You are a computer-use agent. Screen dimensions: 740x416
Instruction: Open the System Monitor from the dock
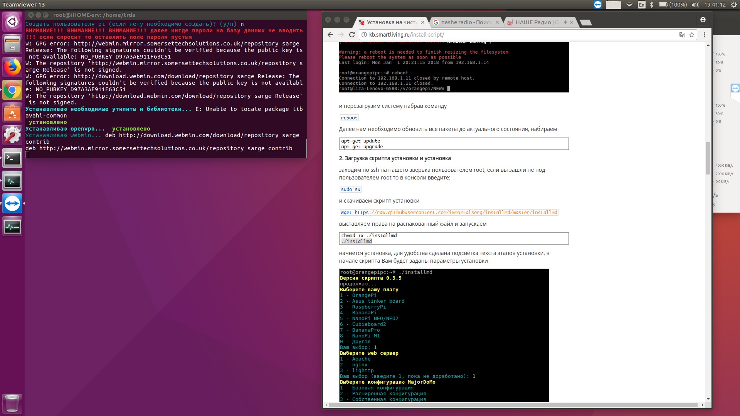tap(12, 180)
